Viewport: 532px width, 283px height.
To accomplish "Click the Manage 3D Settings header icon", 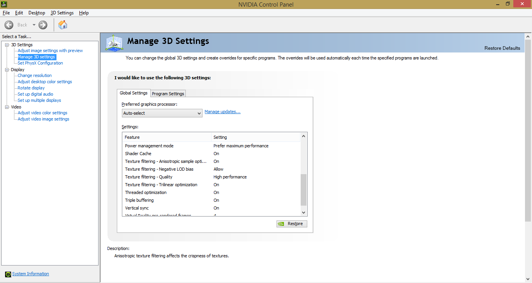I will (x=115, y=43).
